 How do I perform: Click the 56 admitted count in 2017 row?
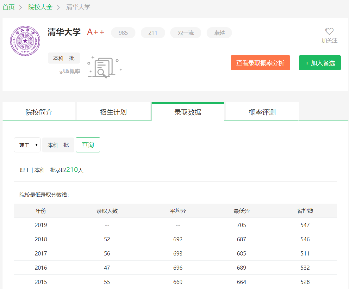107,253
